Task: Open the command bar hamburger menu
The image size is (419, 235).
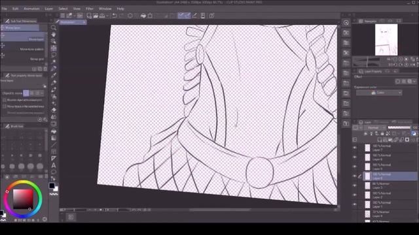Action: (x=62, y=16)
